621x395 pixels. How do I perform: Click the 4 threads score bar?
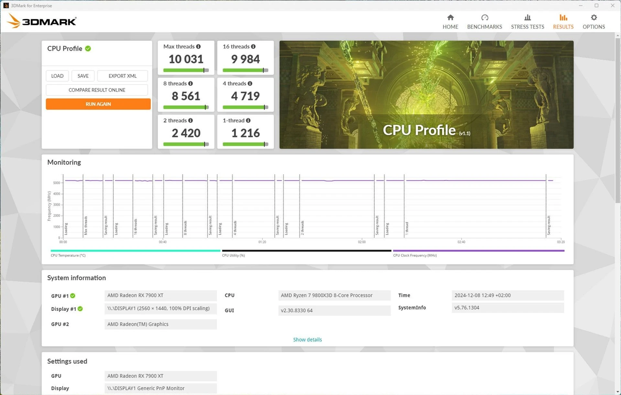245,107
